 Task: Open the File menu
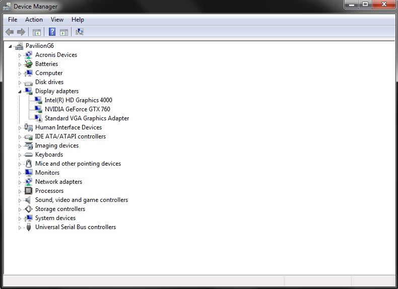point(13,20)
